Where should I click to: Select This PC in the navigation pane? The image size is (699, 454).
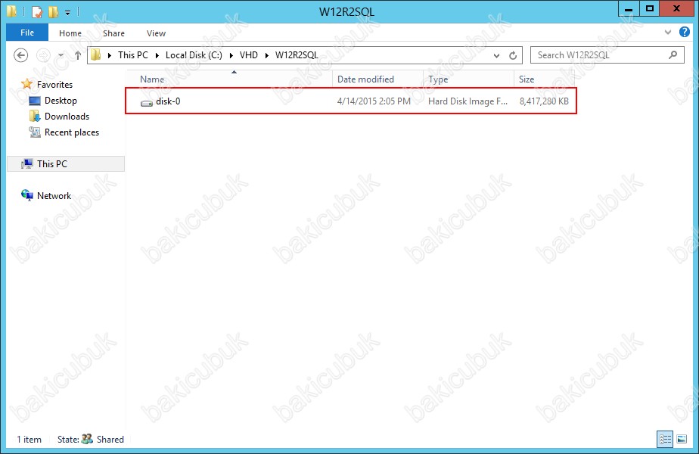tap(66, 163)
